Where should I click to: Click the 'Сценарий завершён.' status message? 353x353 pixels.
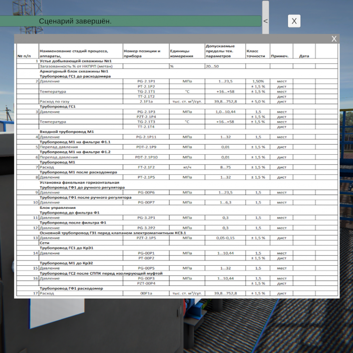(75, 21)
